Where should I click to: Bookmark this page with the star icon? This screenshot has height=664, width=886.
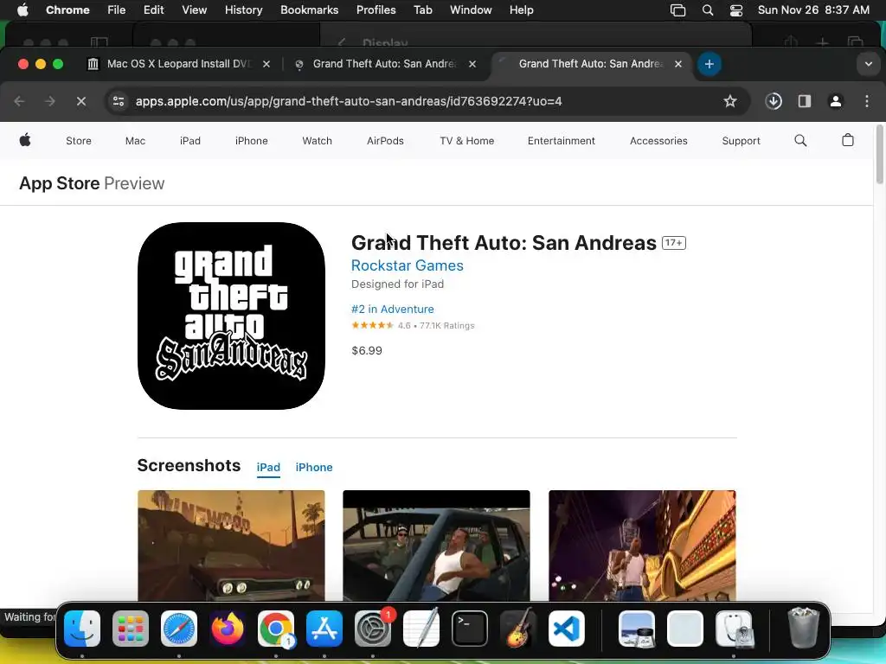[730, 101]
